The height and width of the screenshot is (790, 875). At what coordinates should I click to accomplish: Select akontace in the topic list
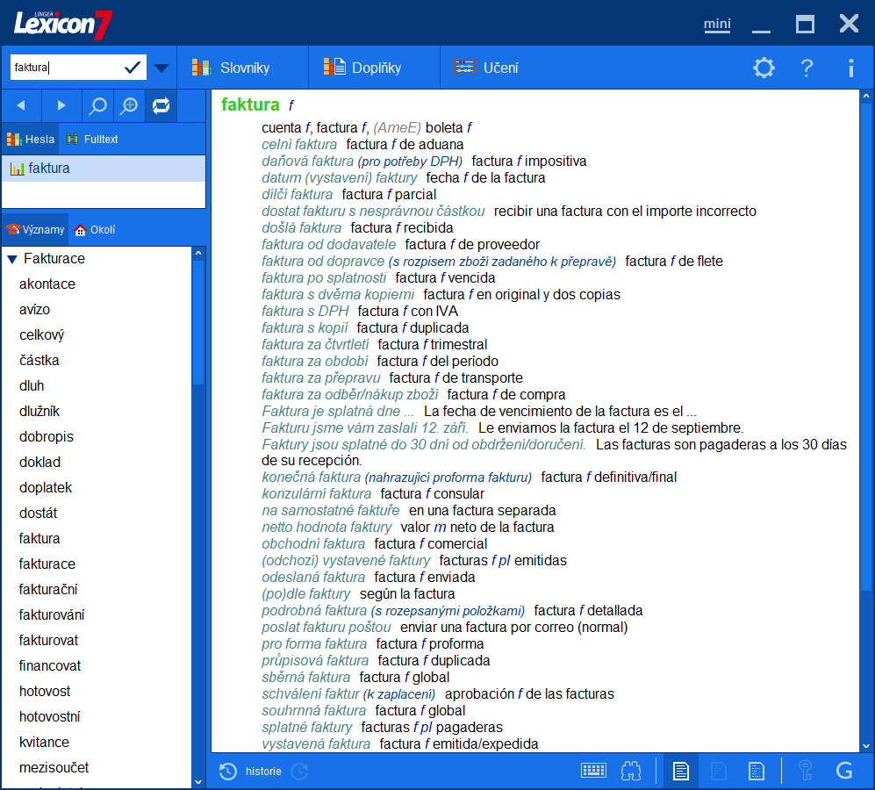pos(47,284)
